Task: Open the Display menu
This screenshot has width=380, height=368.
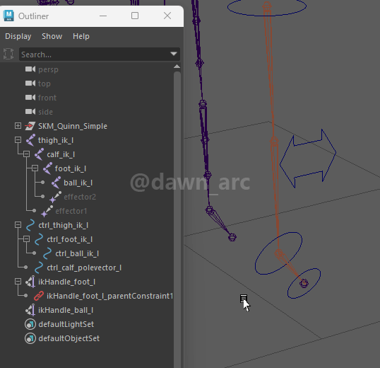Action: pyautogui.click(x=18, y=36)
